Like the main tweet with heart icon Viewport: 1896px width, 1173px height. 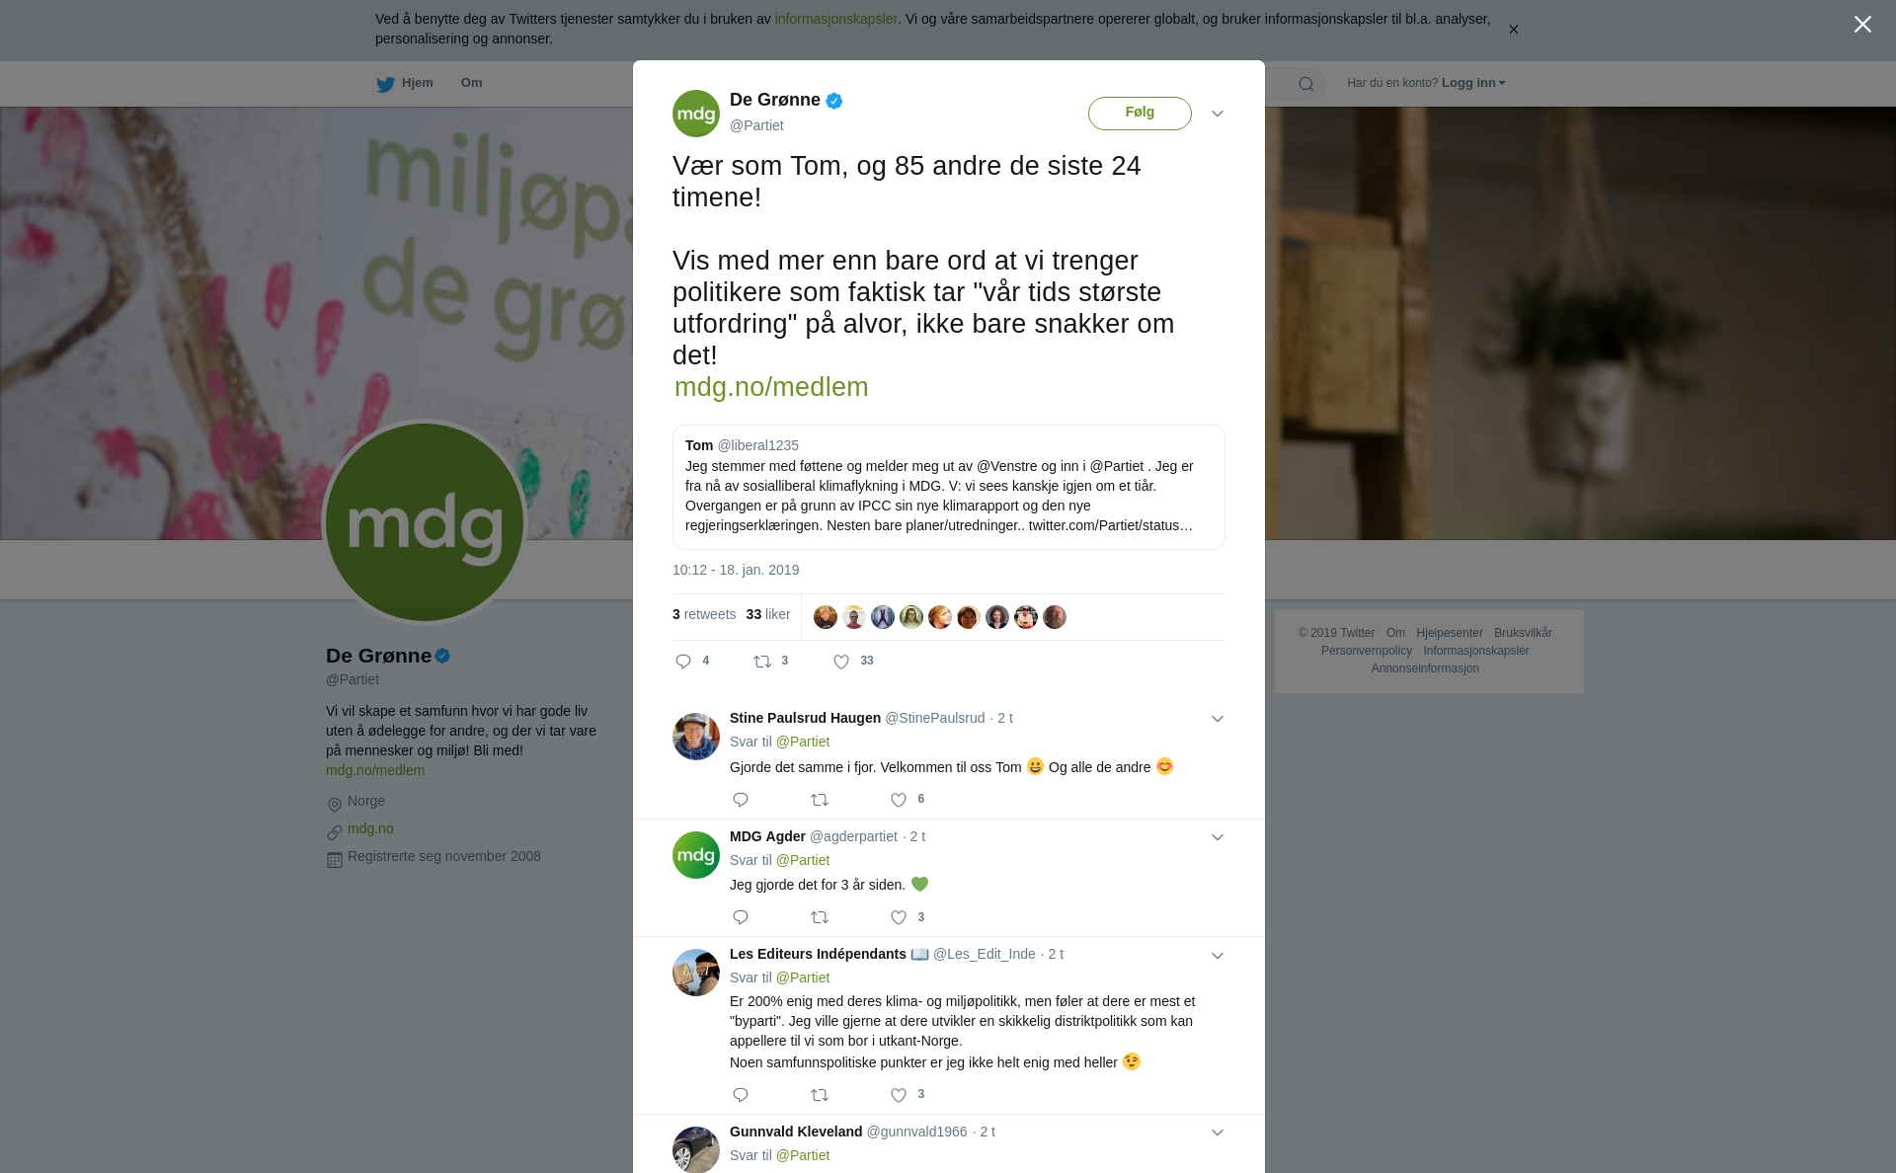(x=841, y=662)
